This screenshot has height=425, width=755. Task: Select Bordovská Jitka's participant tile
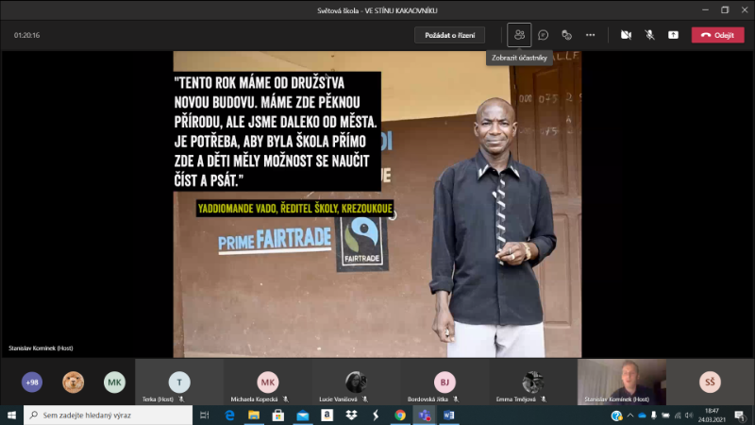click(x=445, y=382)
